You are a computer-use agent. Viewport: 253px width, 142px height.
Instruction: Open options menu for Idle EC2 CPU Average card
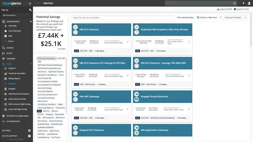[x=128, y=75]
